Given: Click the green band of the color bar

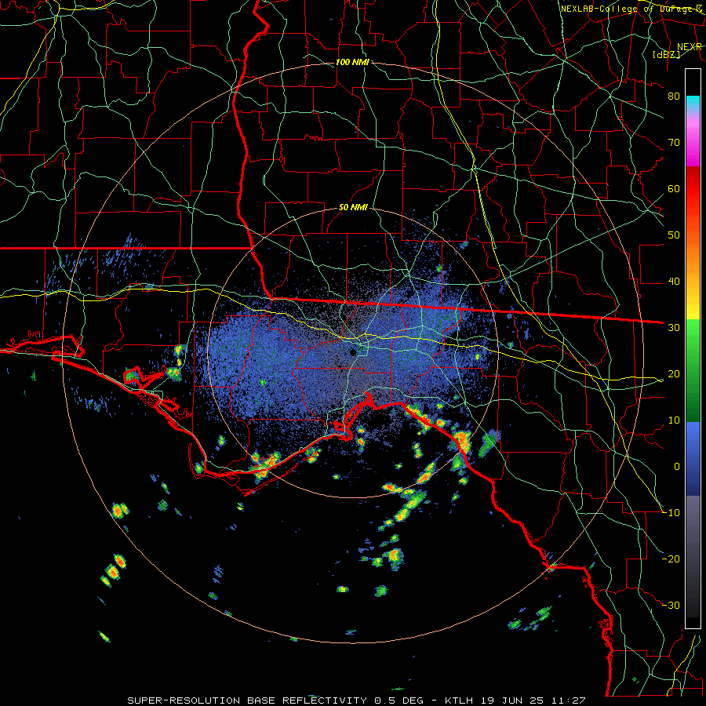Looking at the screenshot, I should coord(693,370).
